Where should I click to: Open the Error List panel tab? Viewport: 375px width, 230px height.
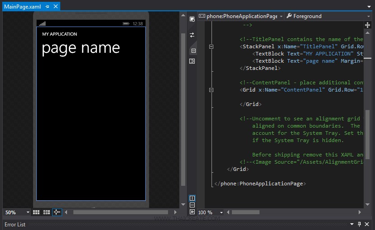coord(15,224)
